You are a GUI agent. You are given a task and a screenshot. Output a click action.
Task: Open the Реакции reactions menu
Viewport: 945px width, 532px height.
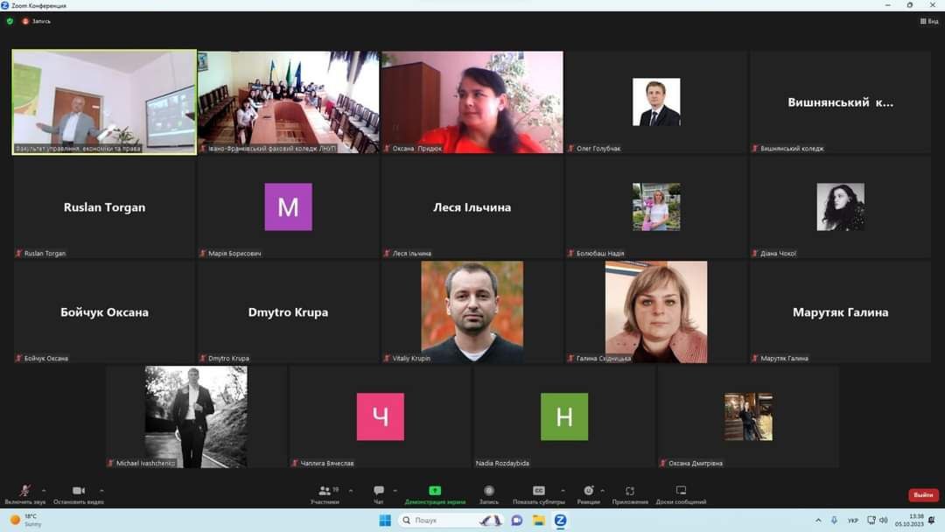pos(588,493)
